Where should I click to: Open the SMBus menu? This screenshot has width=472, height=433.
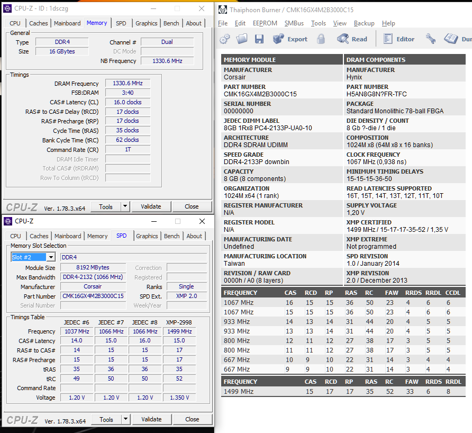tap(294, 23)
